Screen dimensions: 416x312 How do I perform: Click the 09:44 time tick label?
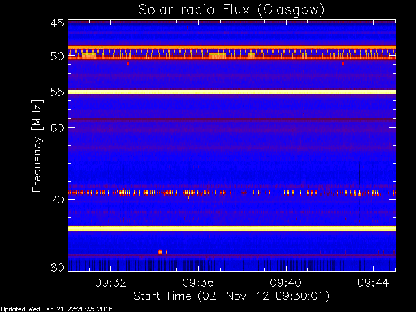click(x=373, y=283)
